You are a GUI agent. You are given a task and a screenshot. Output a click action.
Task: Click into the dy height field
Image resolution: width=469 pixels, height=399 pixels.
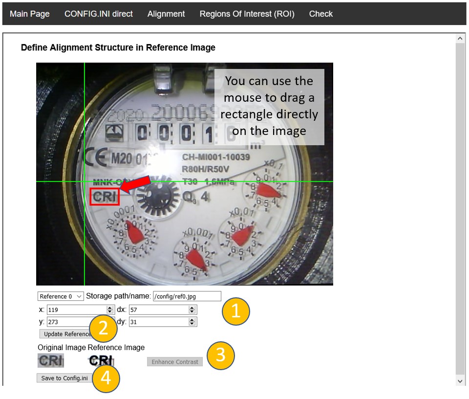click(x=158, y=322)
